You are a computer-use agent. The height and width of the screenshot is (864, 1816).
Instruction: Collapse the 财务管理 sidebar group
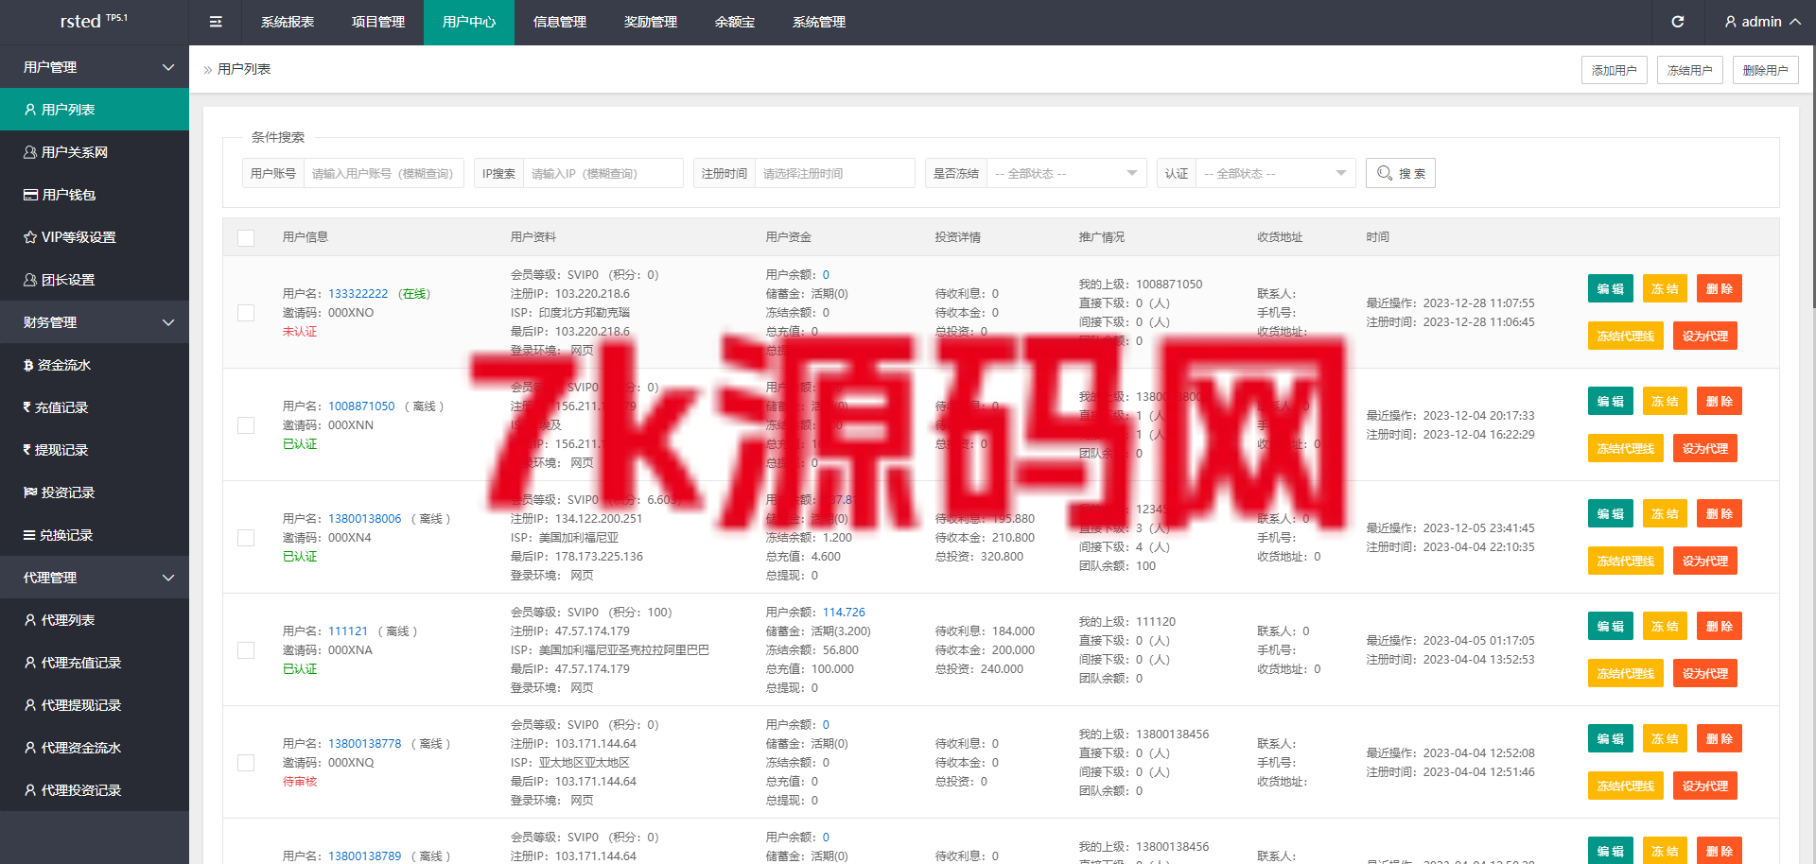(x=95, y=322)
